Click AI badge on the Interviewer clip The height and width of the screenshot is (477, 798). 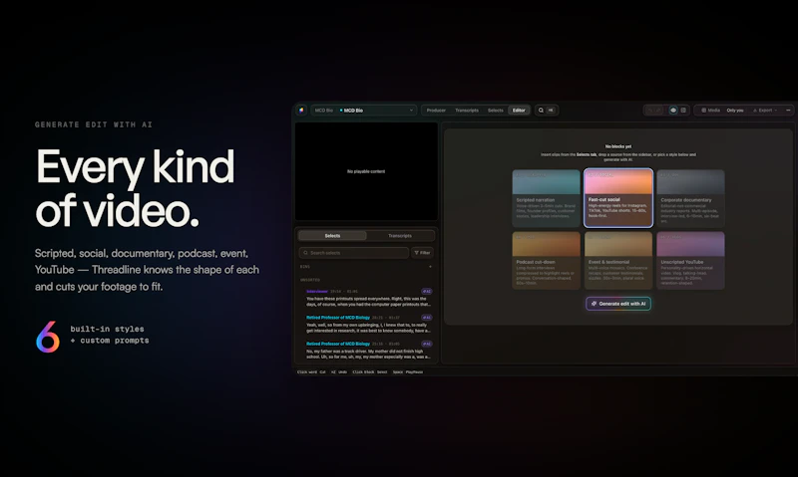point(427,292)
